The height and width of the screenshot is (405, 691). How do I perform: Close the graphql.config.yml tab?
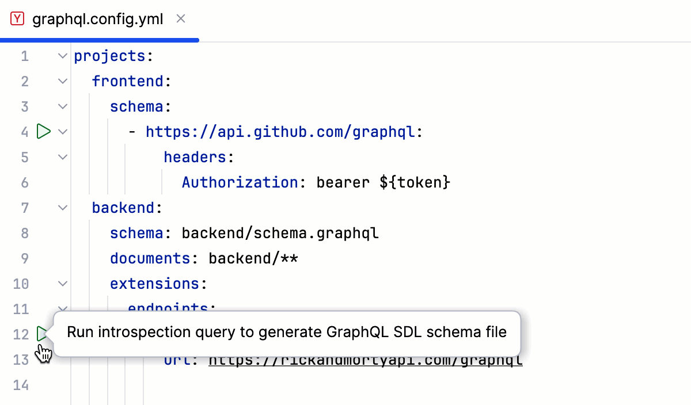[x=180, y=18]
